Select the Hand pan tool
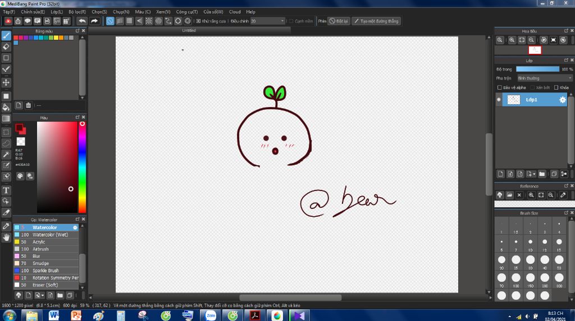This screenshot has width=575, height=321. tap(6, 238)
